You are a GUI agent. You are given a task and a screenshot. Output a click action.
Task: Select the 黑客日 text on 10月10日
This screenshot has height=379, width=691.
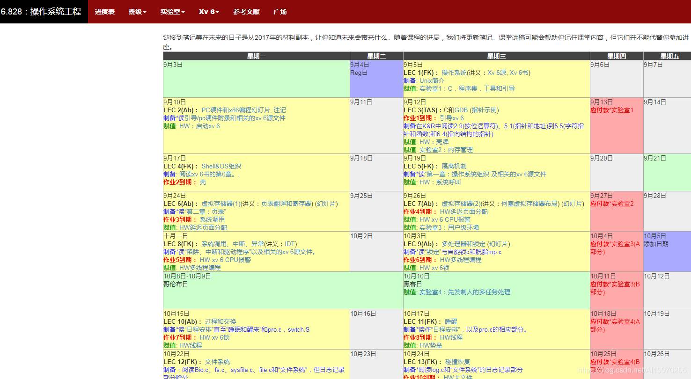pos(413,284)
